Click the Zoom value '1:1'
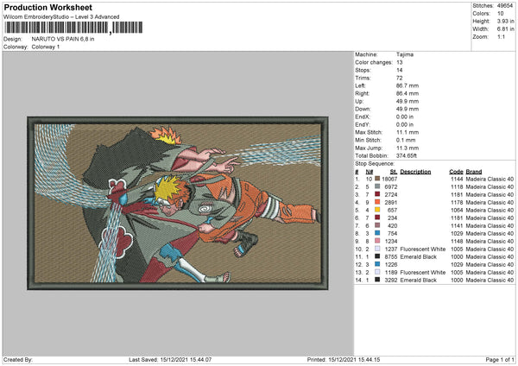518x366 pixels. coord(501,36)
